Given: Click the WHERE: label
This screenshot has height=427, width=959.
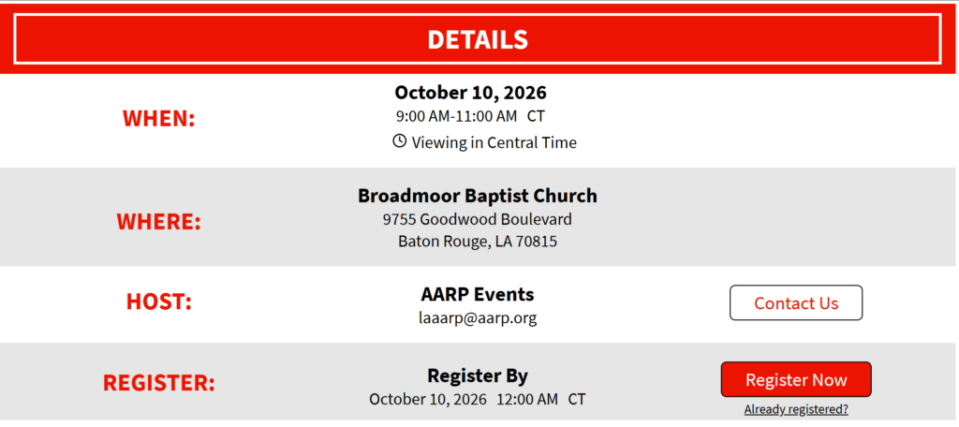Looking at the screenshot, I should 158,221.
